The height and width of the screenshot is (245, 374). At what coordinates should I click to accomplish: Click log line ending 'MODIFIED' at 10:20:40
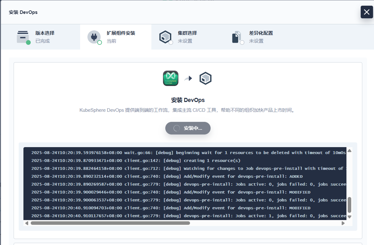click(x=171, y=208)
